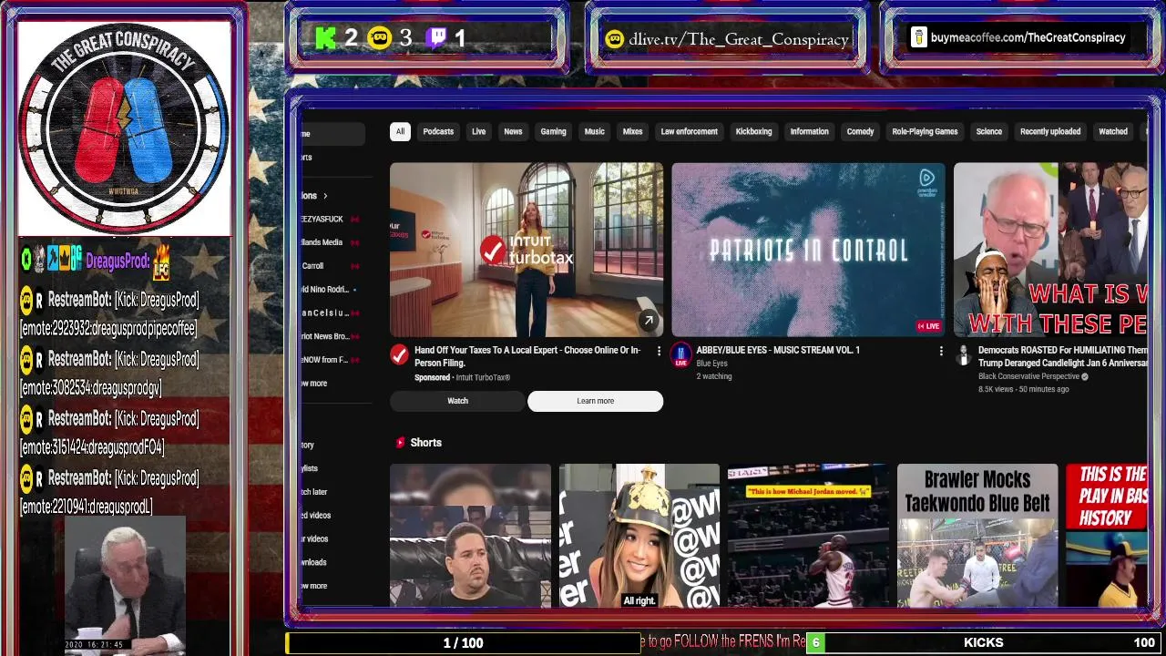Select the Podcasts filter chip
The width and height of the screenshot is (1166, 656).
pos(438,131)
